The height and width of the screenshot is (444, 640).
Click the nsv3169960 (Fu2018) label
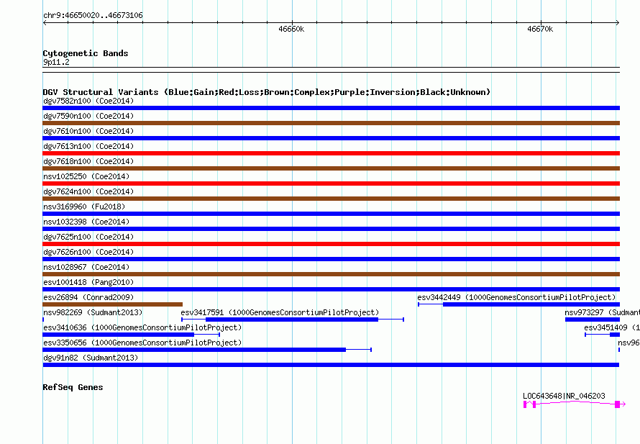click(84, 207)
